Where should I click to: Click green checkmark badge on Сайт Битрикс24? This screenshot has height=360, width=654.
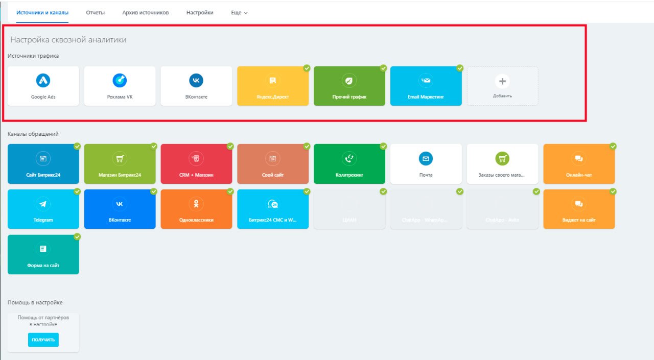77,146
